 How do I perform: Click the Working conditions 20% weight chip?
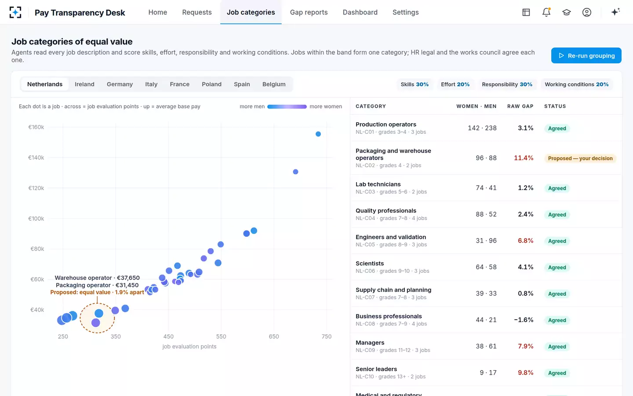[577, 84]
